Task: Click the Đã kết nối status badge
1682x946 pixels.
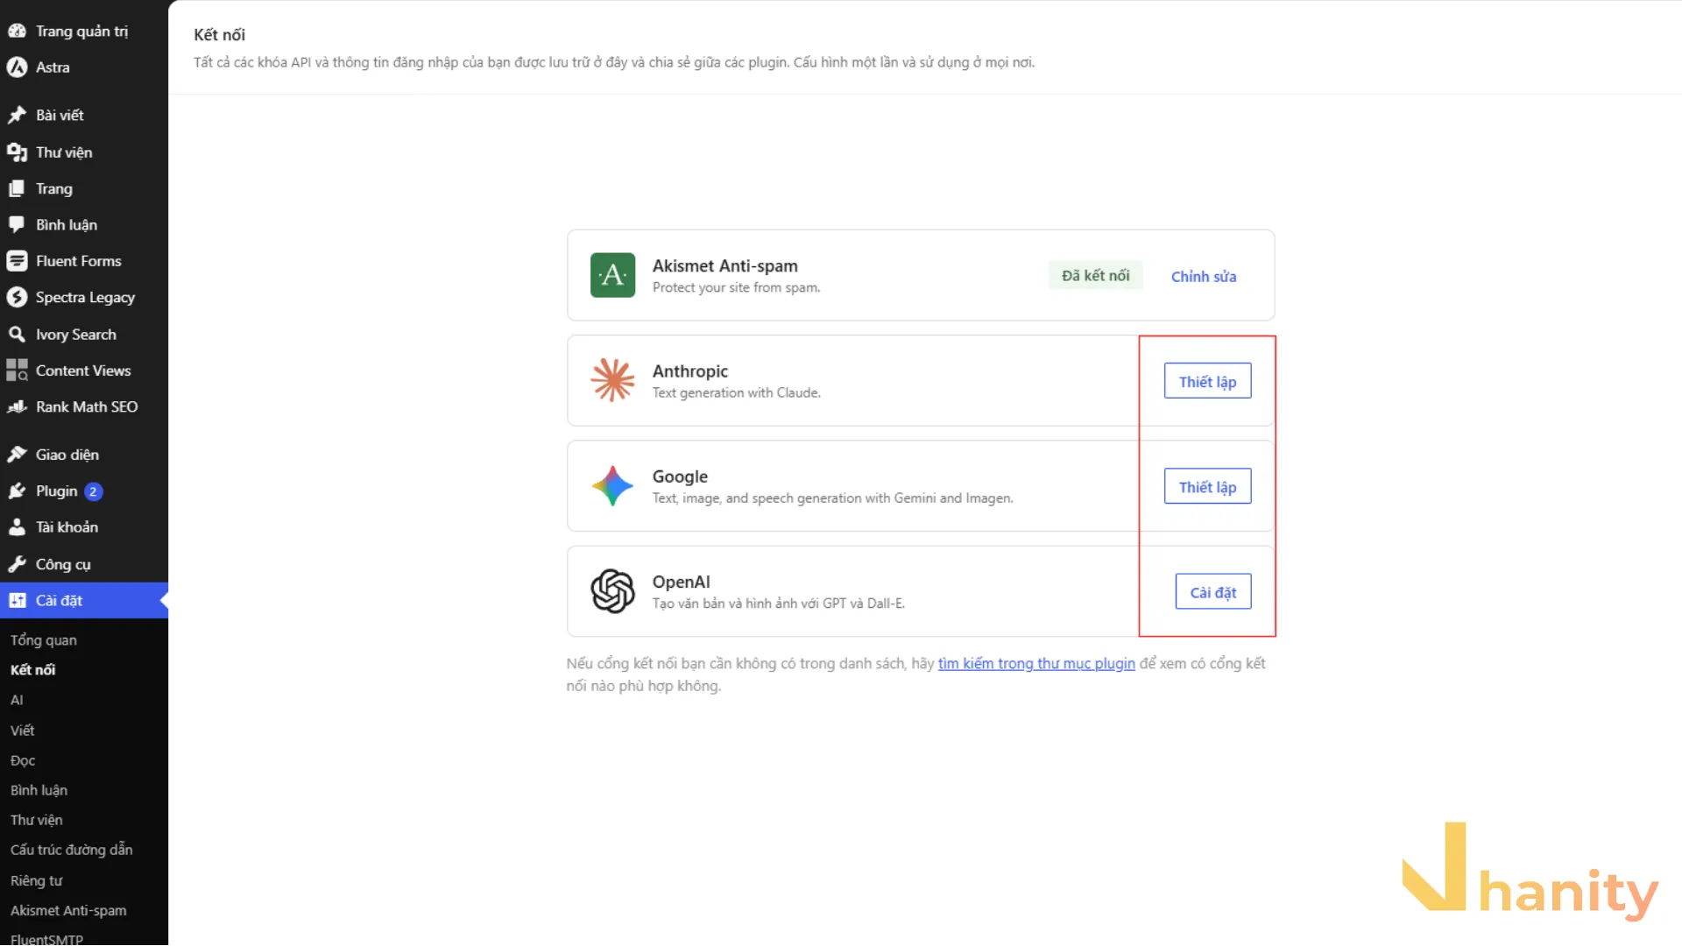Action: click(x=1095, y=275)
